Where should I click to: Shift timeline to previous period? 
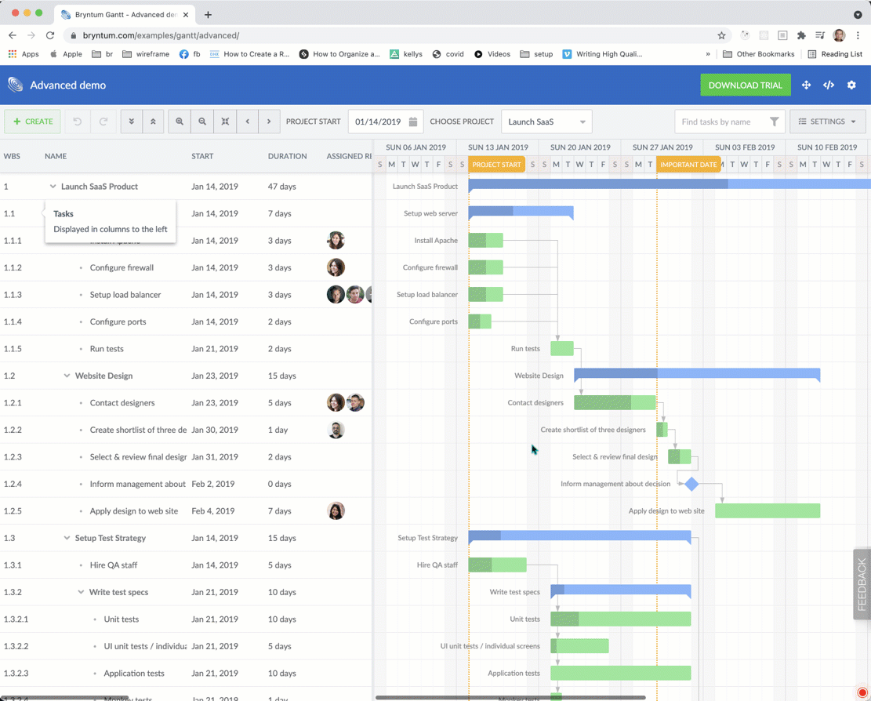point(247,122)
